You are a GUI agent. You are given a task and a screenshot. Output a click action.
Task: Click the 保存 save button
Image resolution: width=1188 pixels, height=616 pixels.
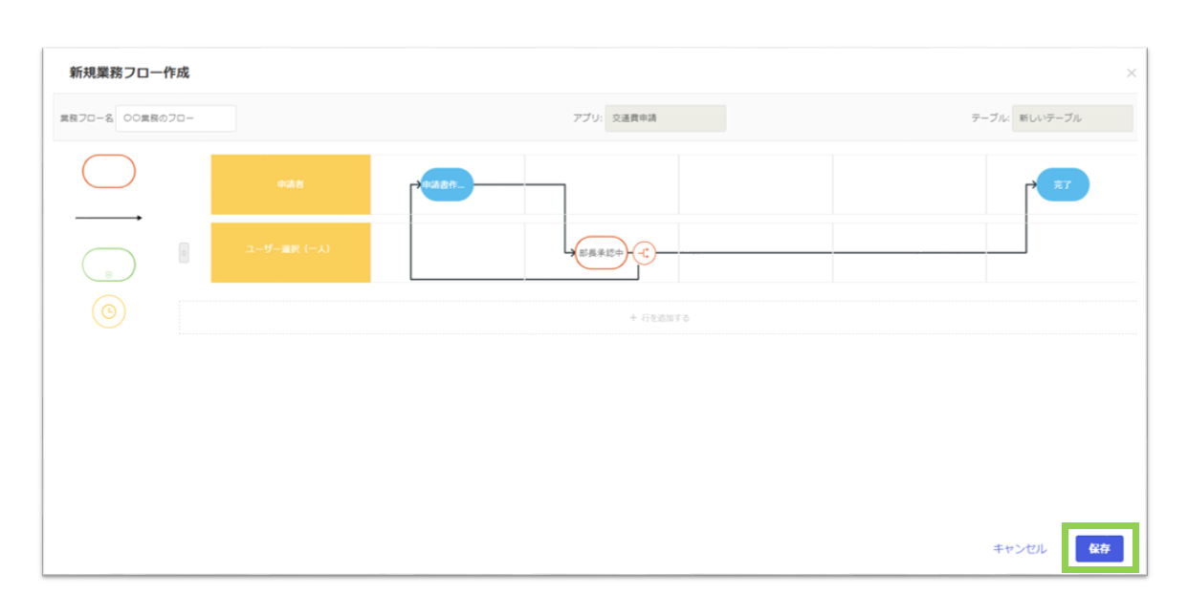coord(1099,548)
